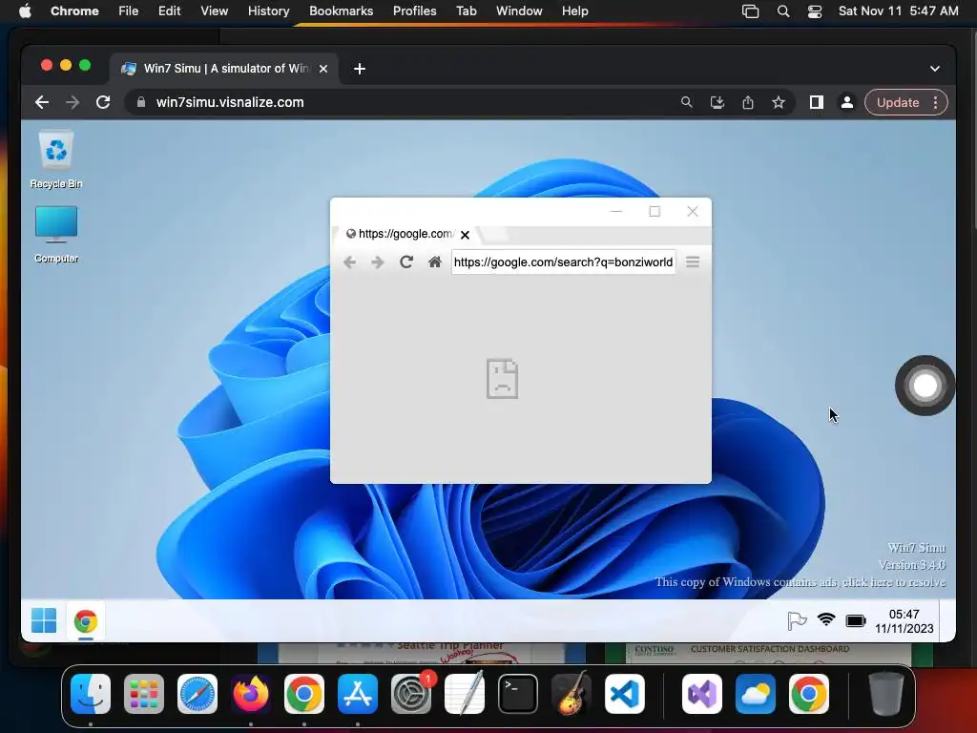
Task: Open the Chrome profile avatar icon
Action: coord(847,102)
